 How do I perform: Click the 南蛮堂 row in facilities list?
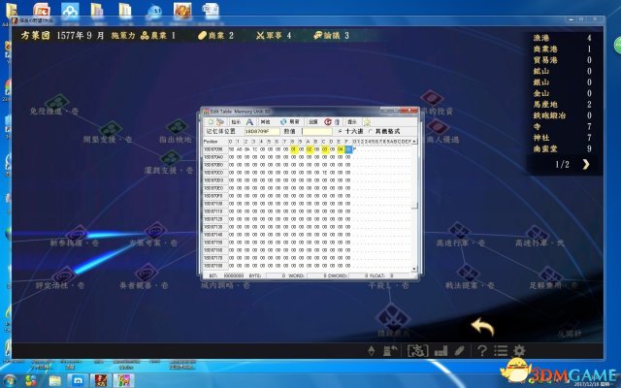point(562,148)
